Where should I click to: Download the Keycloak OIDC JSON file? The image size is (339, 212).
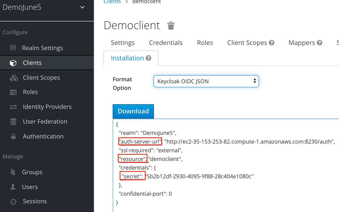[x=133, y=111]
